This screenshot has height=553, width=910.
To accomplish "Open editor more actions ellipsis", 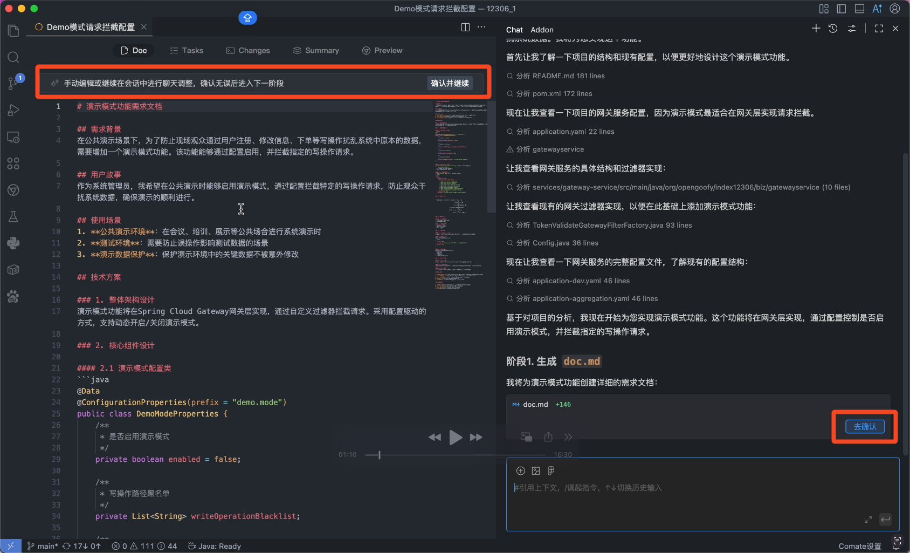I will pos(481,27).
